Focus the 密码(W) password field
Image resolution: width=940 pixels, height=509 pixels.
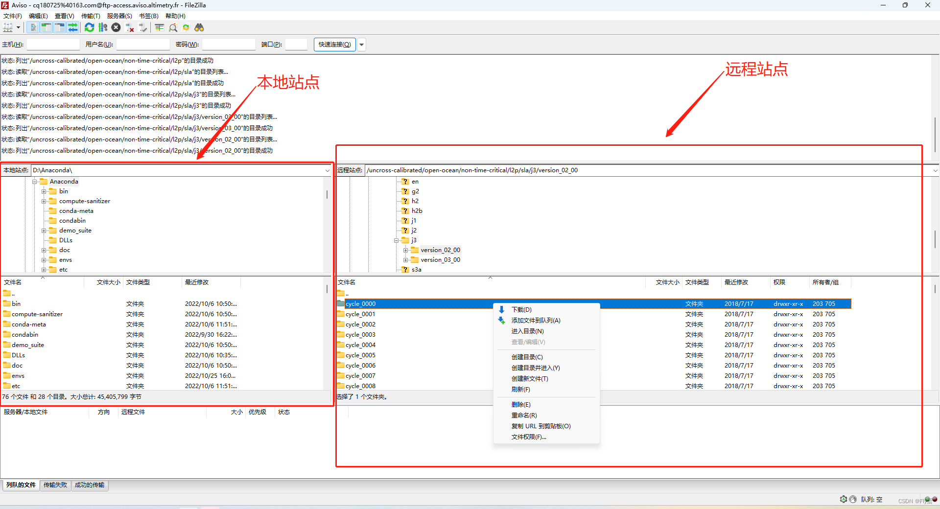coord(229,45)
